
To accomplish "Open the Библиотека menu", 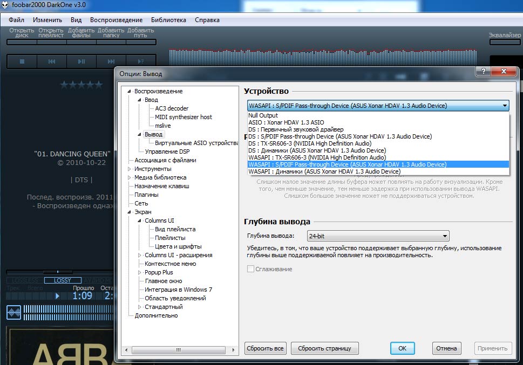I will point(168,20).
